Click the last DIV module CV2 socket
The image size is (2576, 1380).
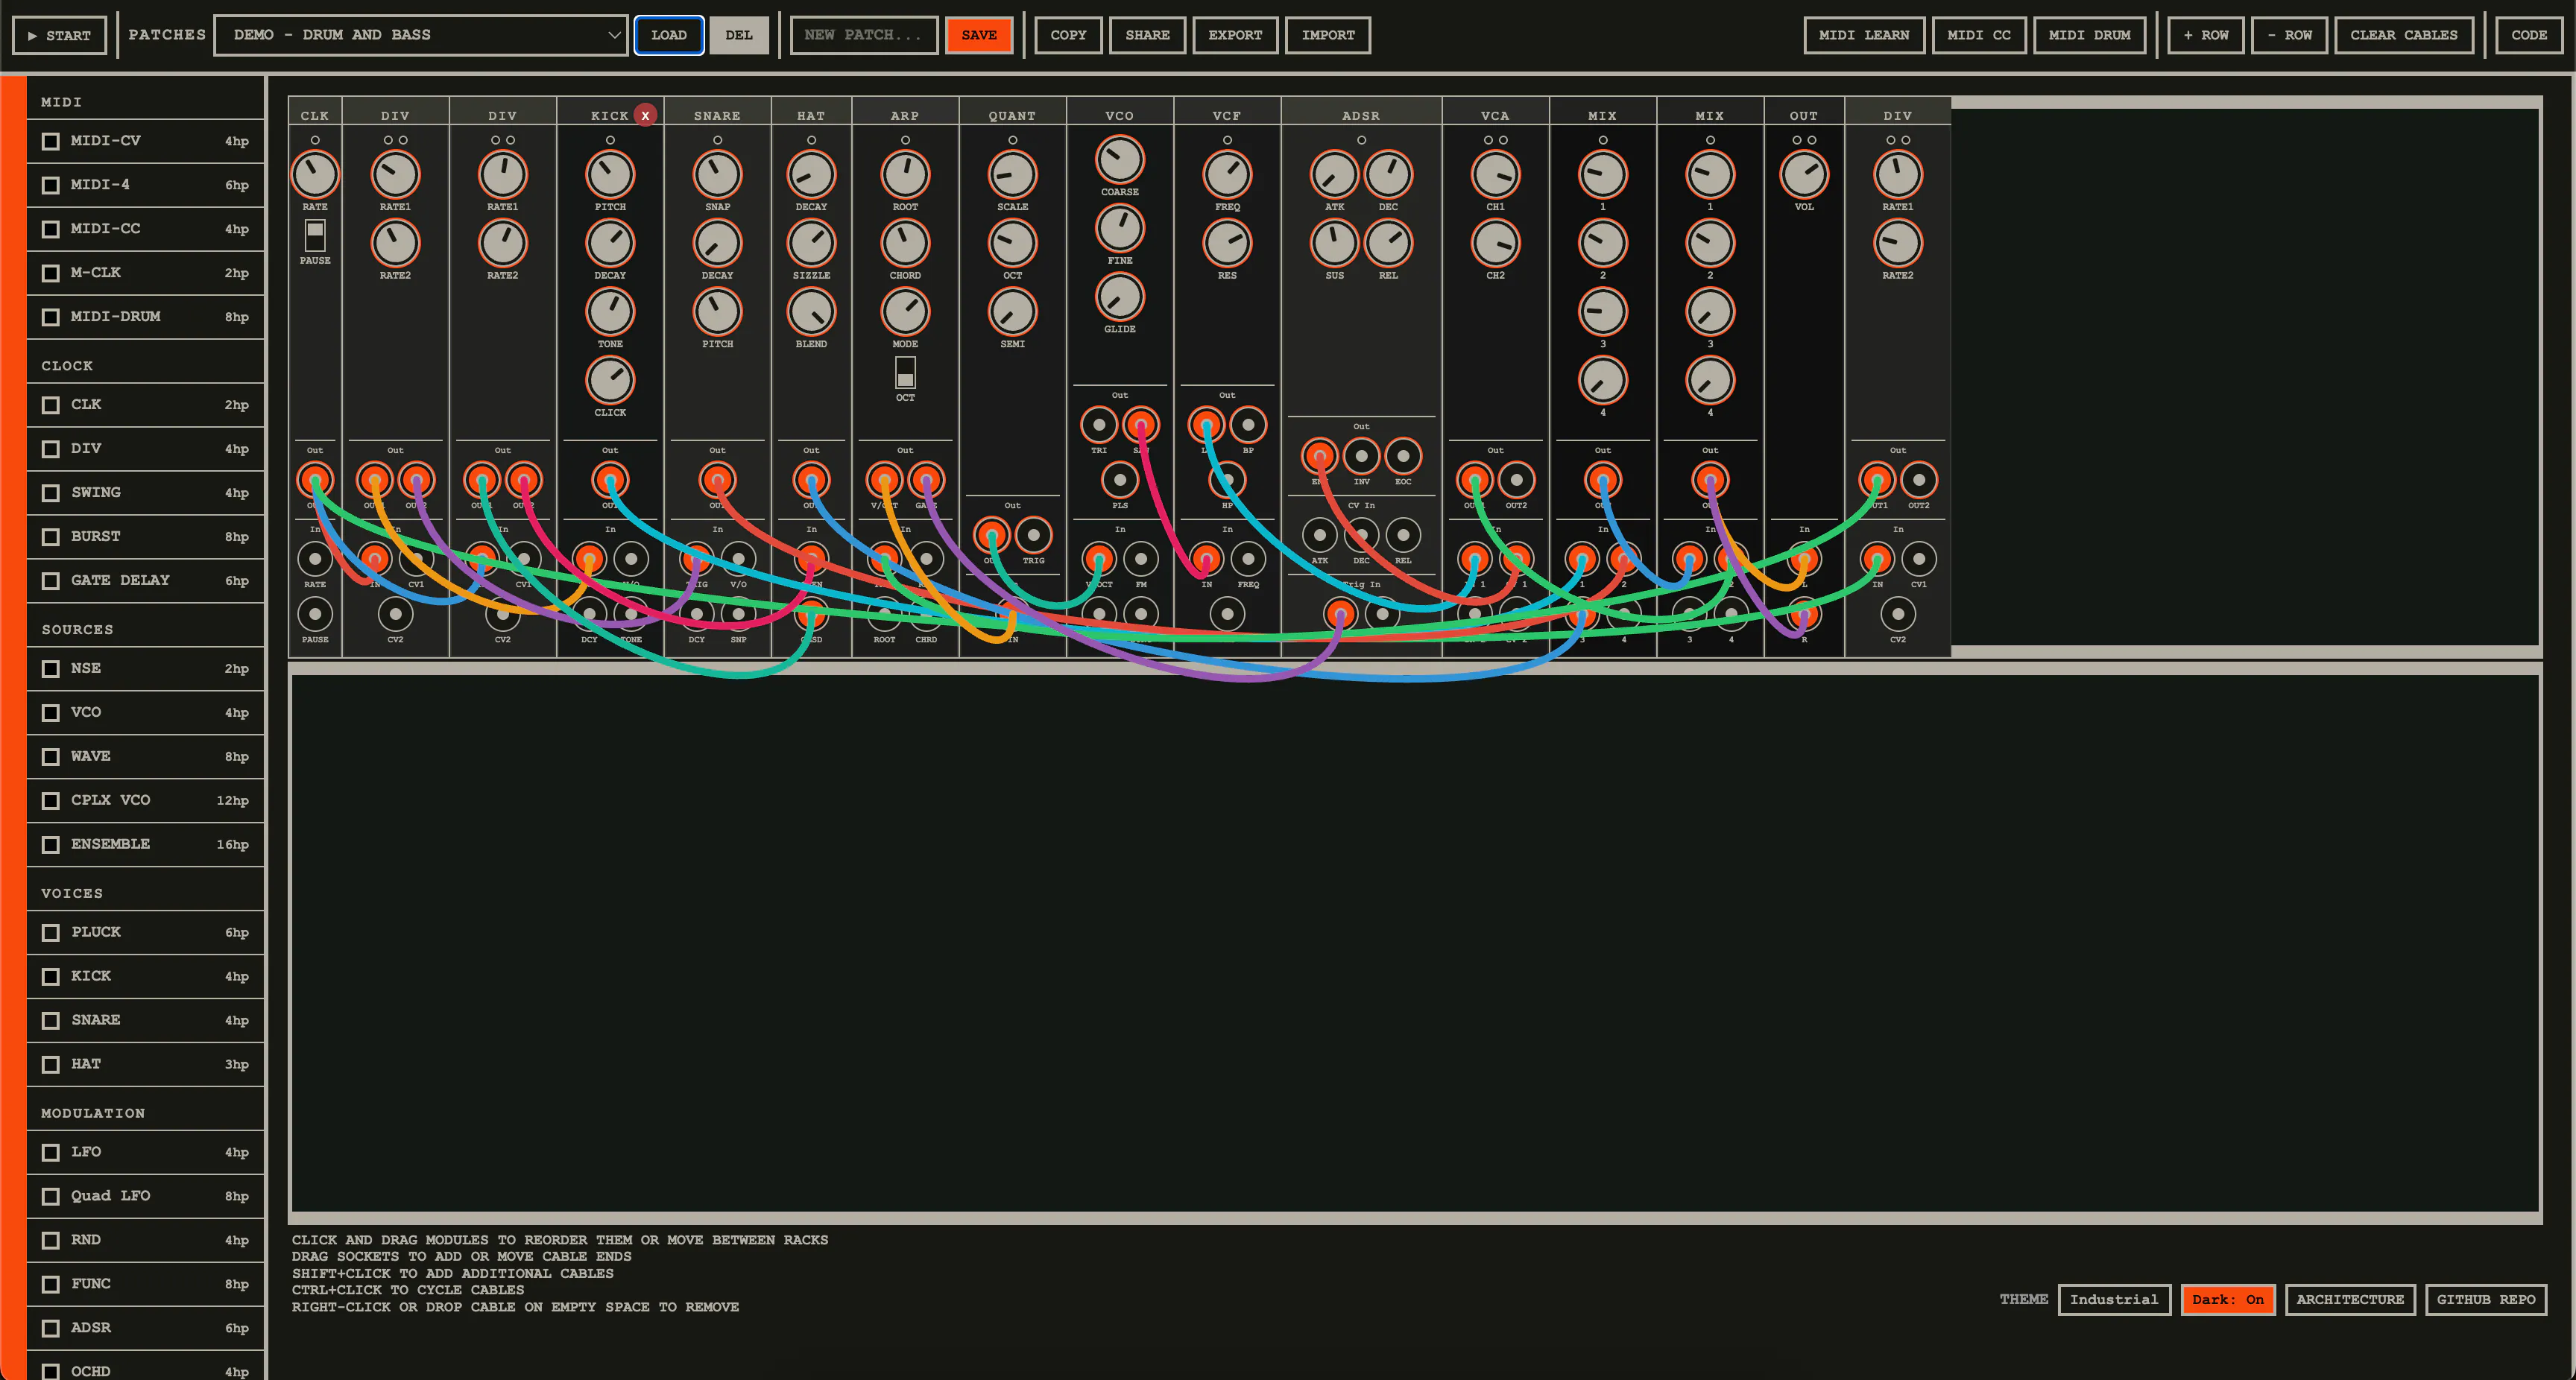[x=1897, y=614]
